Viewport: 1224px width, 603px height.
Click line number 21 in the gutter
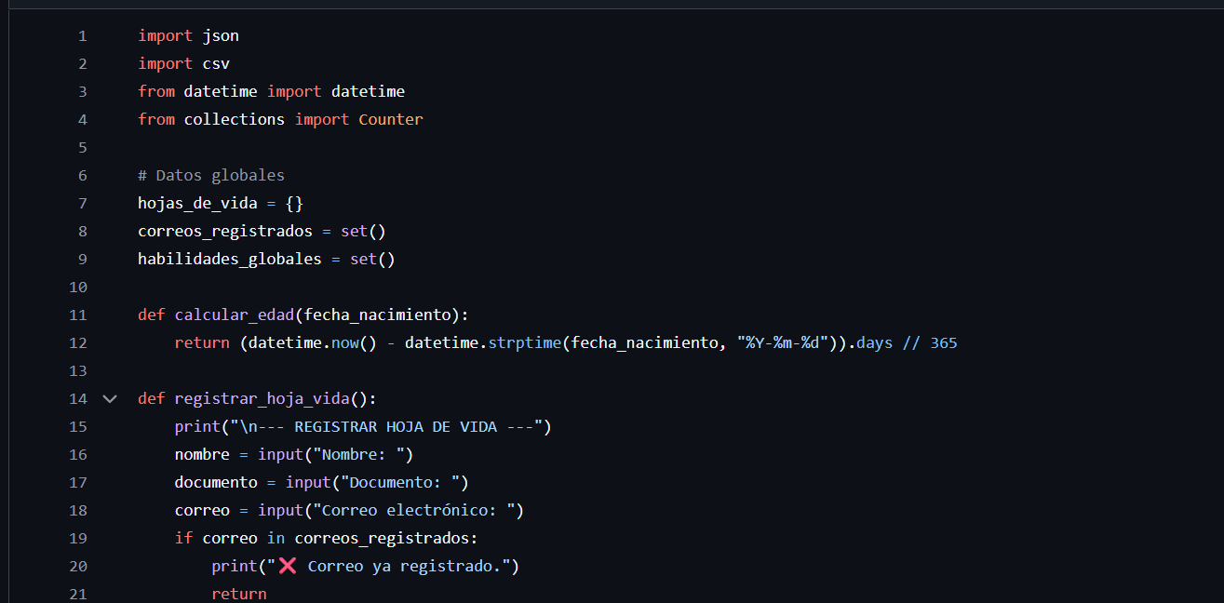point(78,594)
